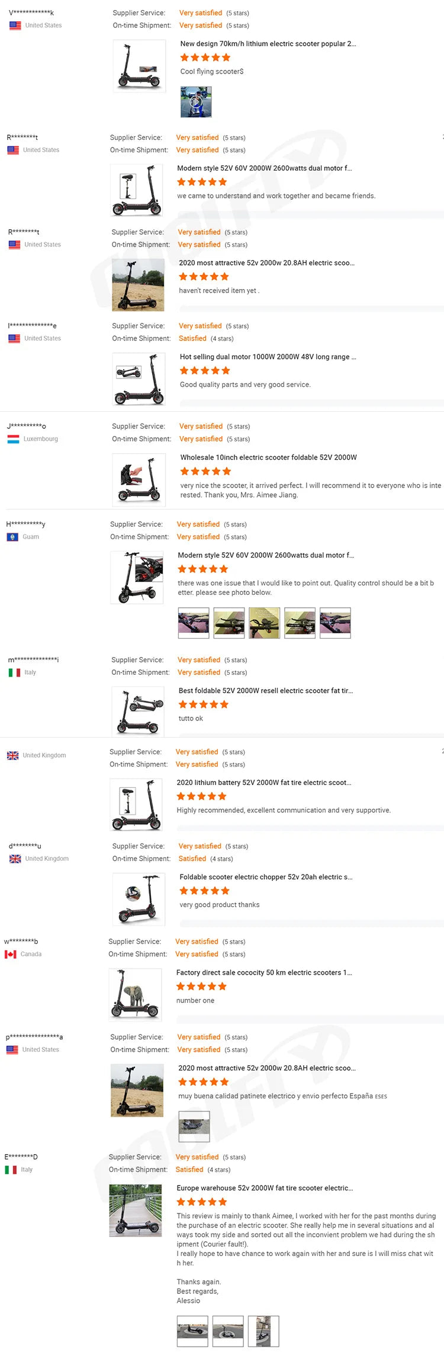
Task: Click the Italy flag beside user E********D
Action: point(11,1170)
